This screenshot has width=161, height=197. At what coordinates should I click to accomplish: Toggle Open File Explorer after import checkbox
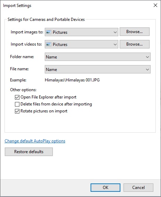17,97
